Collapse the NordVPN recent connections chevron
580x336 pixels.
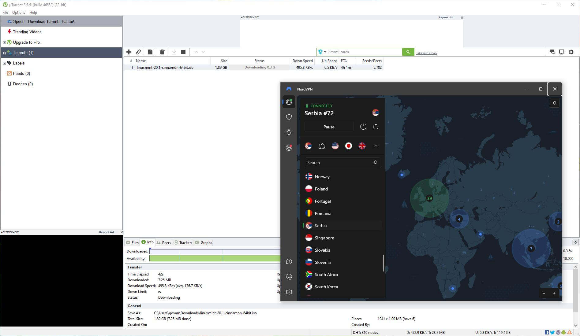tap(376, 146)
